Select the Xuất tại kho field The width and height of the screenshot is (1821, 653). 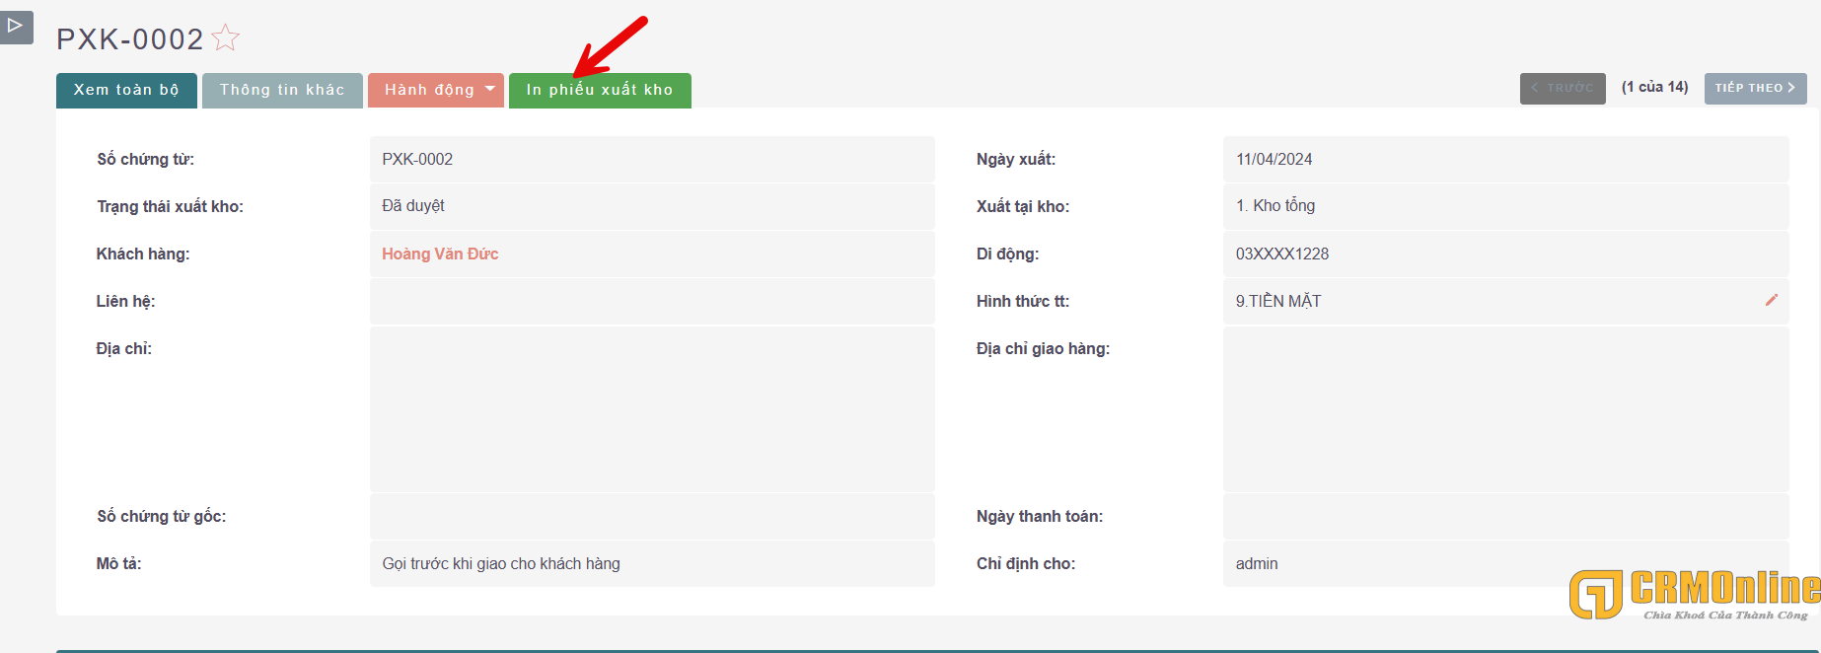click(x=1504, y=206)
